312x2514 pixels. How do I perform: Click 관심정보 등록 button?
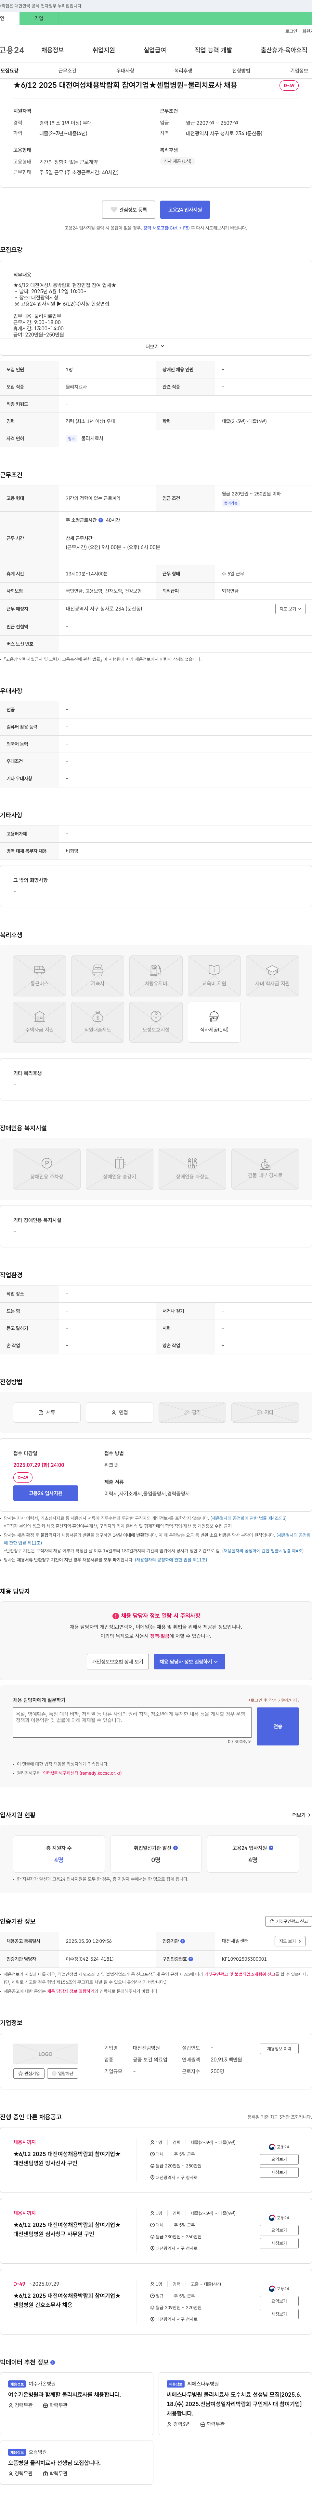point(129,210)
